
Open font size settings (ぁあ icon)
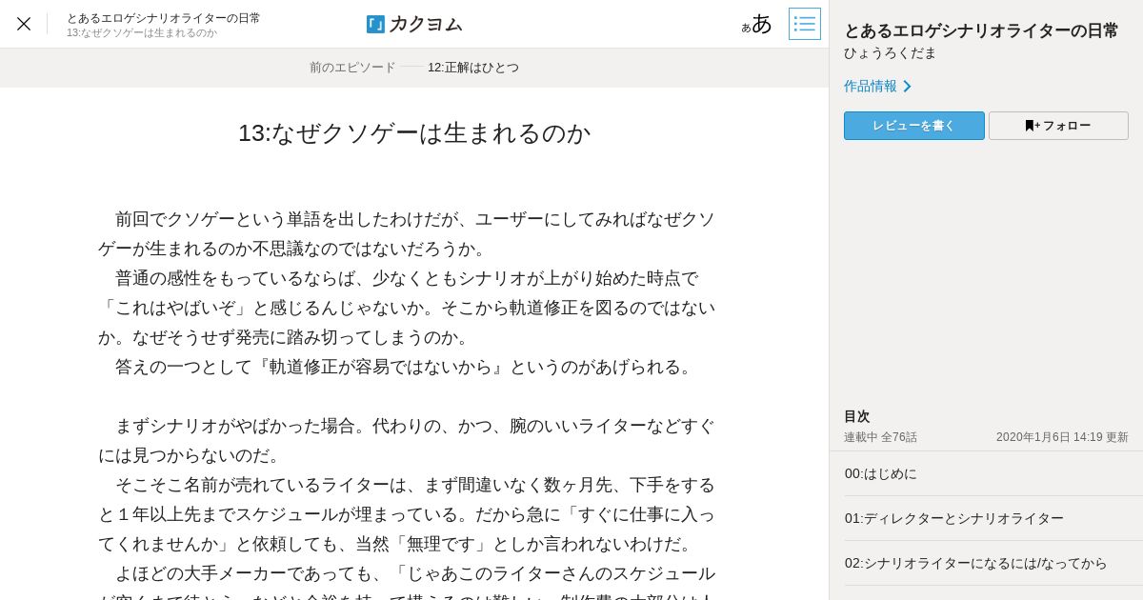[x=757, y=24]
